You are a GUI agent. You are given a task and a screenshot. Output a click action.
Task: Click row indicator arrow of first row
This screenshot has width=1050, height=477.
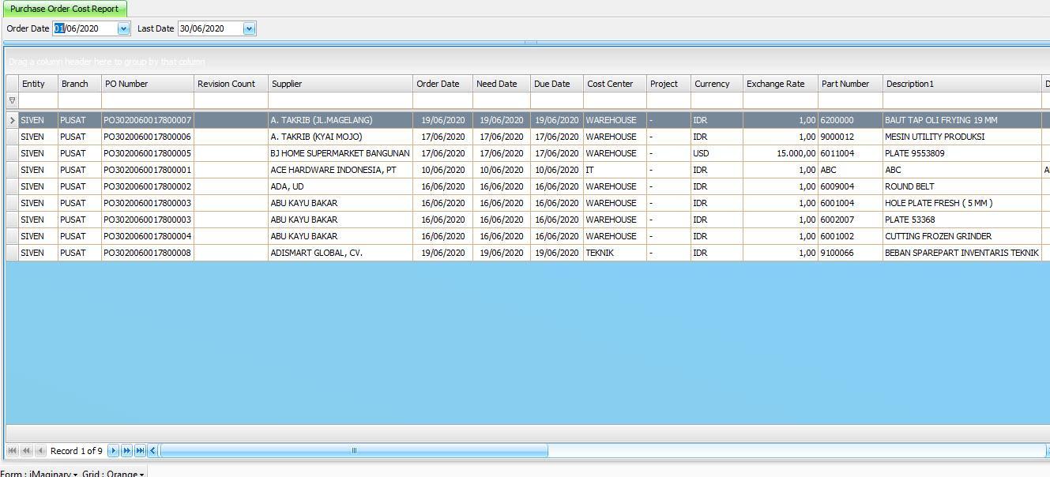12,120
